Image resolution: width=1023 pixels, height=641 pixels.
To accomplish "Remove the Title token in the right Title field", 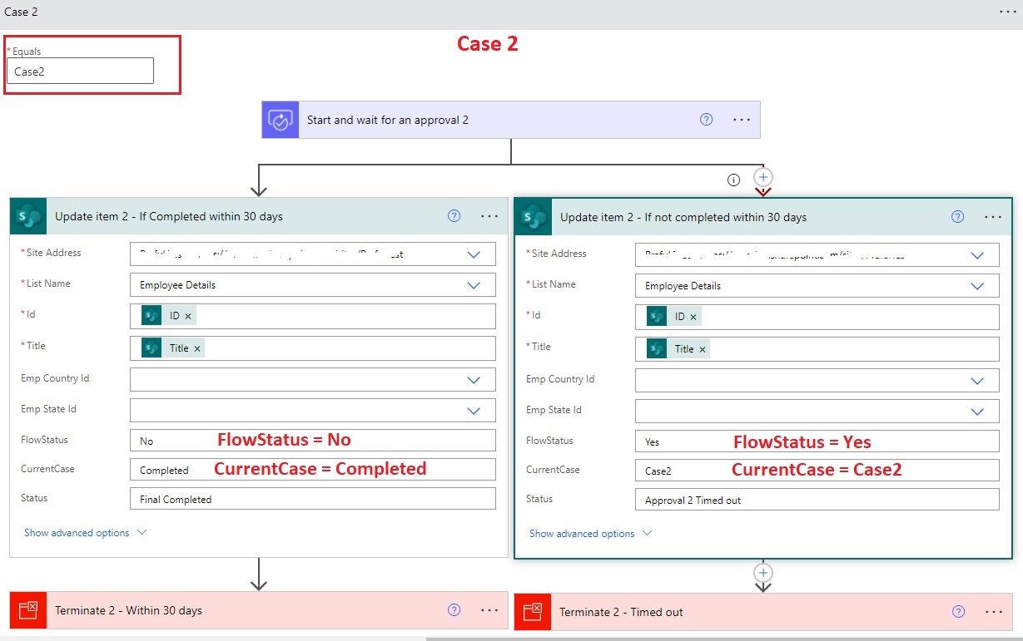I will (x=703, y=349).
